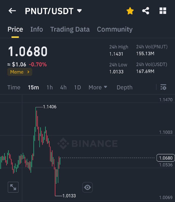
Task: Show the Depth chart
Action: tap(124, 87)
